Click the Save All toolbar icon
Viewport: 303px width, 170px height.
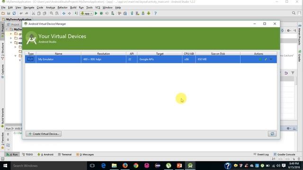pos(9,13)
